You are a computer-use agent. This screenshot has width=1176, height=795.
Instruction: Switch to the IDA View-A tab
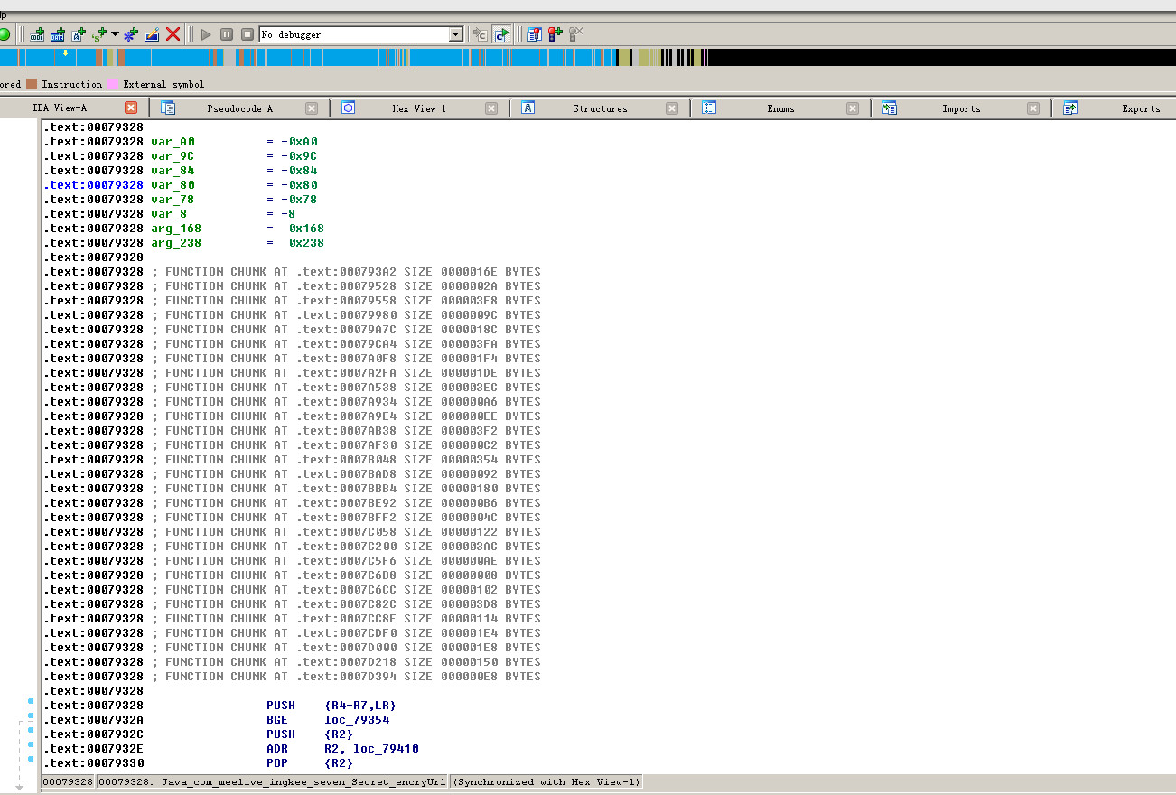pyautogui.click(x=60, y=108)
